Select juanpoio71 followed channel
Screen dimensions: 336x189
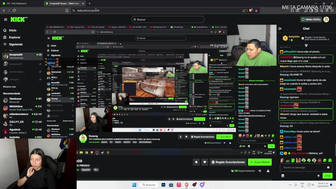point(22,64)
